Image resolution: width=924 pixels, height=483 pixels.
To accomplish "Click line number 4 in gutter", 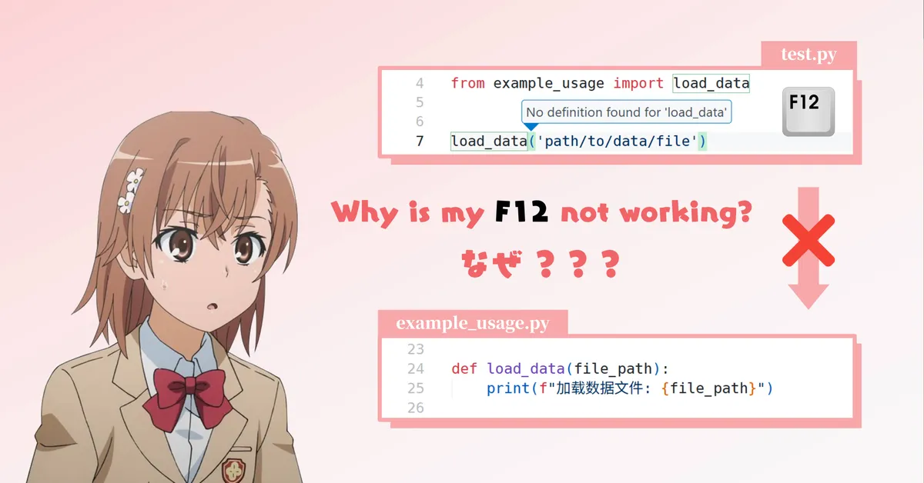I will (420, 83).
